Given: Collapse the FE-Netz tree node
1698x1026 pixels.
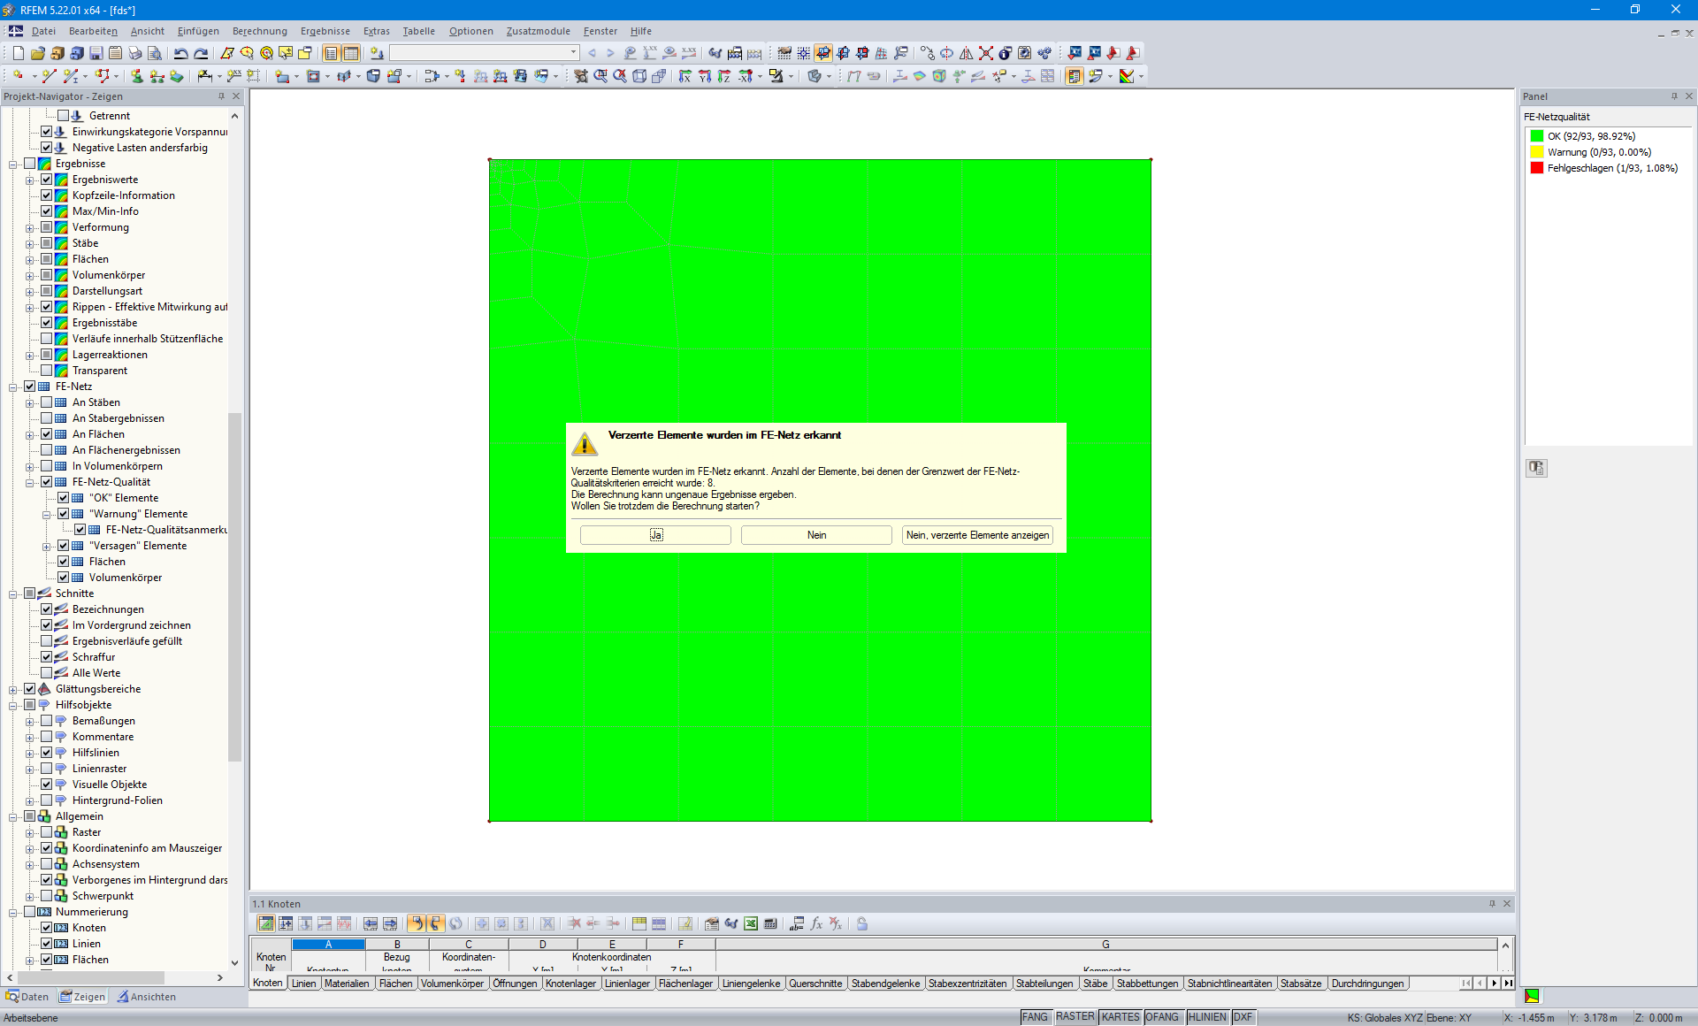Looking at the screenshot, I should (13, 387).
